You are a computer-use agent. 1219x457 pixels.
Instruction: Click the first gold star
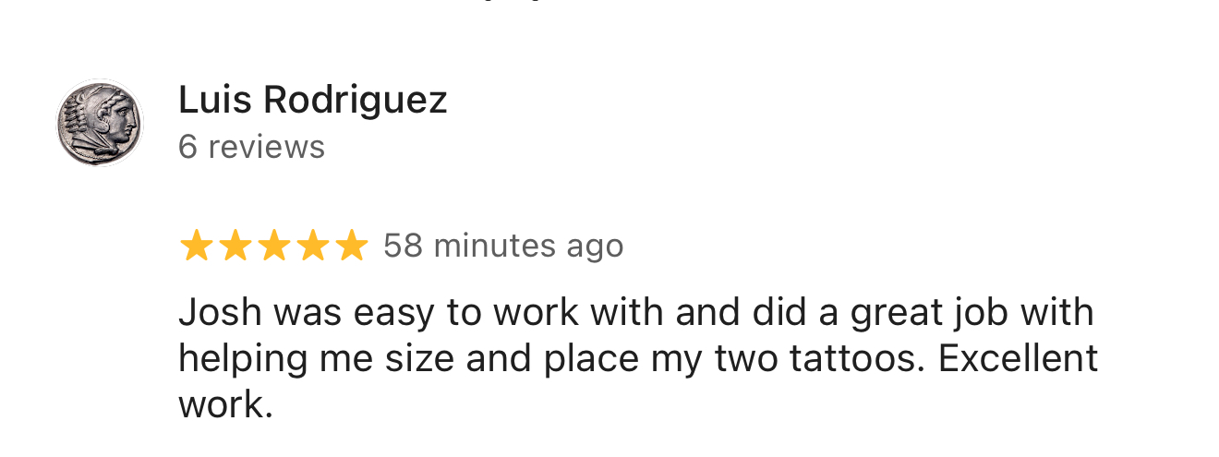(x=196, y=247)
